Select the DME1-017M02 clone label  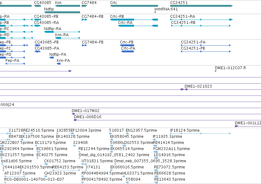85,111
